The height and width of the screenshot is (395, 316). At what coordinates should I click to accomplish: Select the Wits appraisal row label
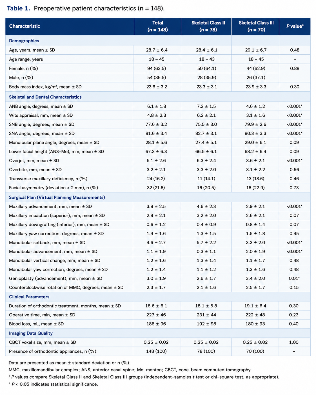point(41,116)
